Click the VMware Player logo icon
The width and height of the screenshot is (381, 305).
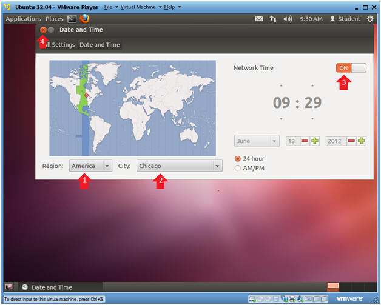(7, 7)
